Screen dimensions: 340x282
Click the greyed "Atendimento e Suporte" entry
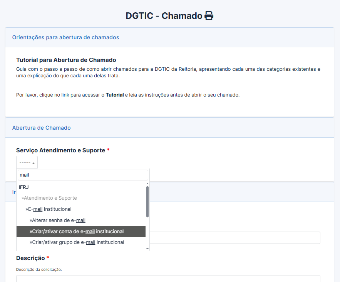click(49, 198)
